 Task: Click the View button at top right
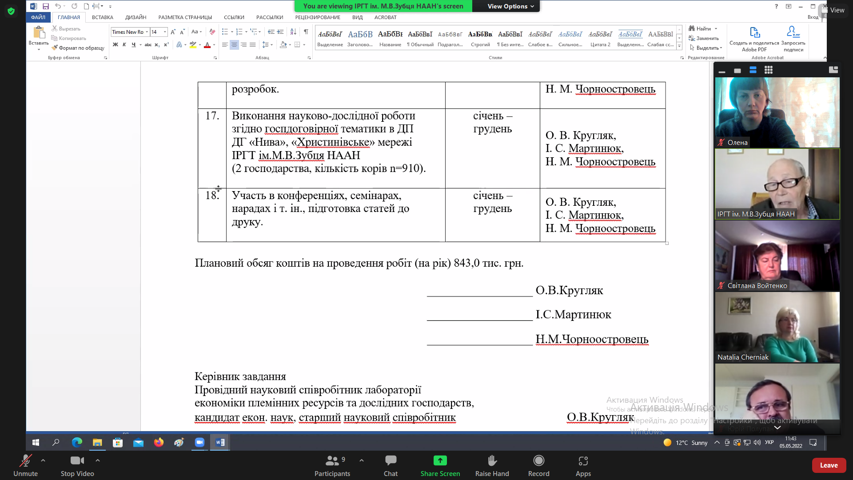833,10
